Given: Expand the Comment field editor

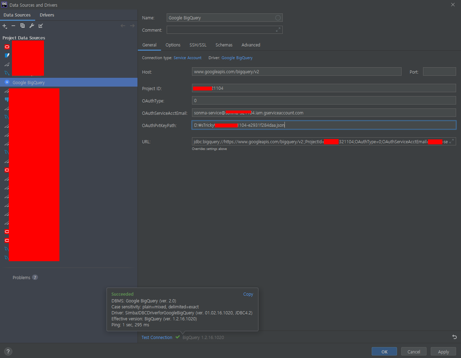Looking at the screenshot, I should [x=278, y=30].
